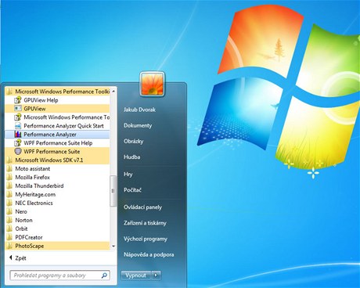The height and width of the screenshot is (288, 360).
Task: Click the programs list scrollbar thumb
Action: 113,191
